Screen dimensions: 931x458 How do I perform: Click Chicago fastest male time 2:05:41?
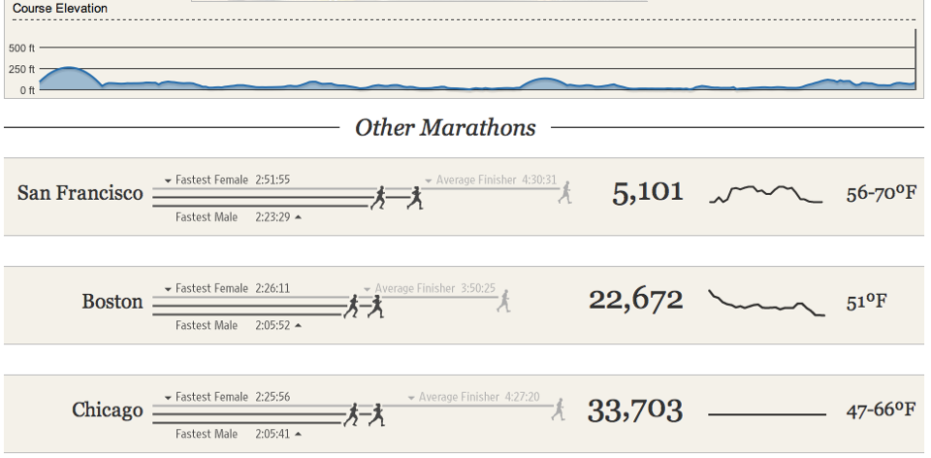click(x=273, y=434)
